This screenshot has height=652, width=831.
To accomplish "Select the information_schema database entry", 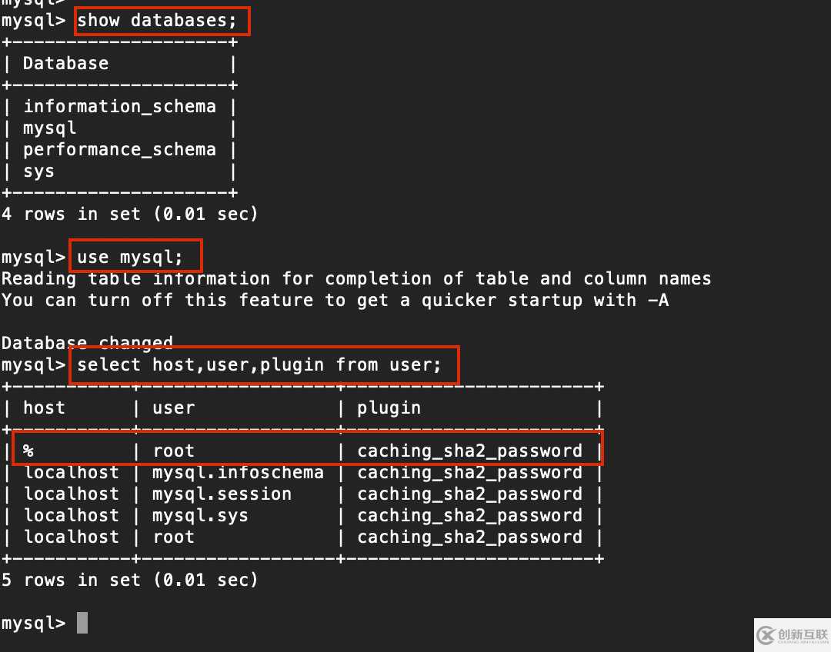I will [119, 107].
